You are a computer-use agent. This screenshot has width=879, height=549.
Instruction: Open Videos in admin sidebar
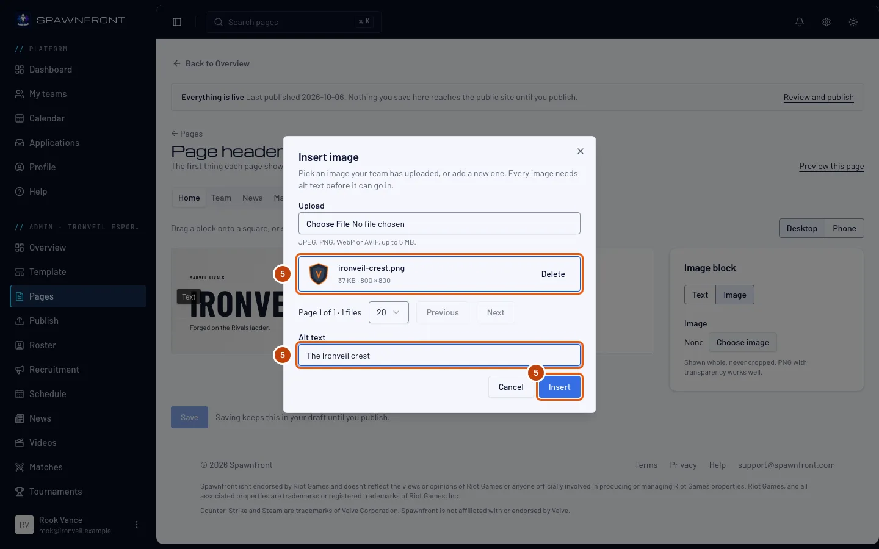click(78, 443)
